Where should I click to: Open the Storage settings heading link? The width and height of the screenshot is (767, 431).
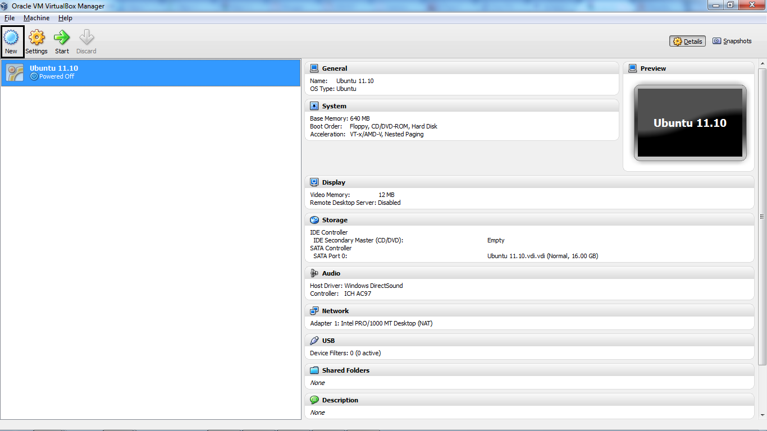coord(335,220)
